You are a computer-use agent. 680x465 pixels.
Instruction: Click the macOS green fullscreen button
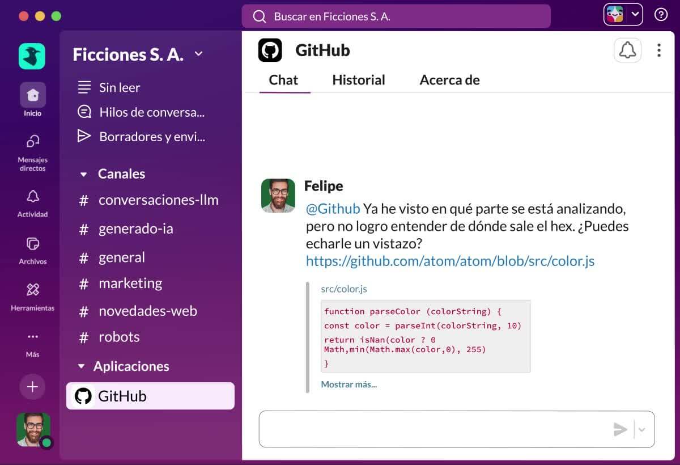56,16
